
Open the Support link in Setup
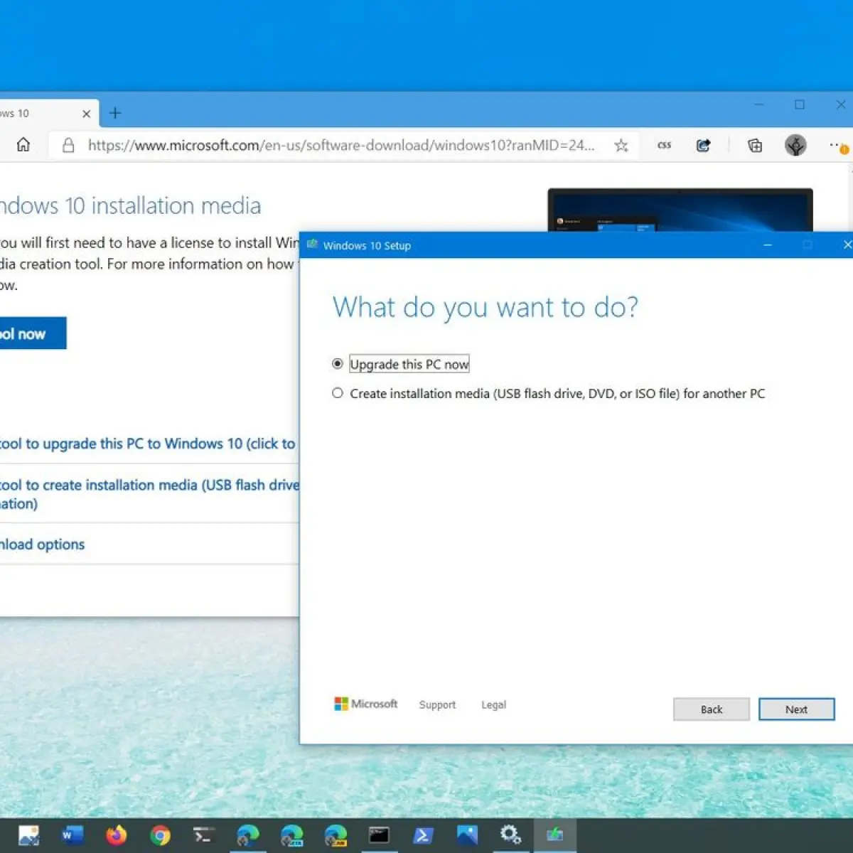tap(437, 704)
